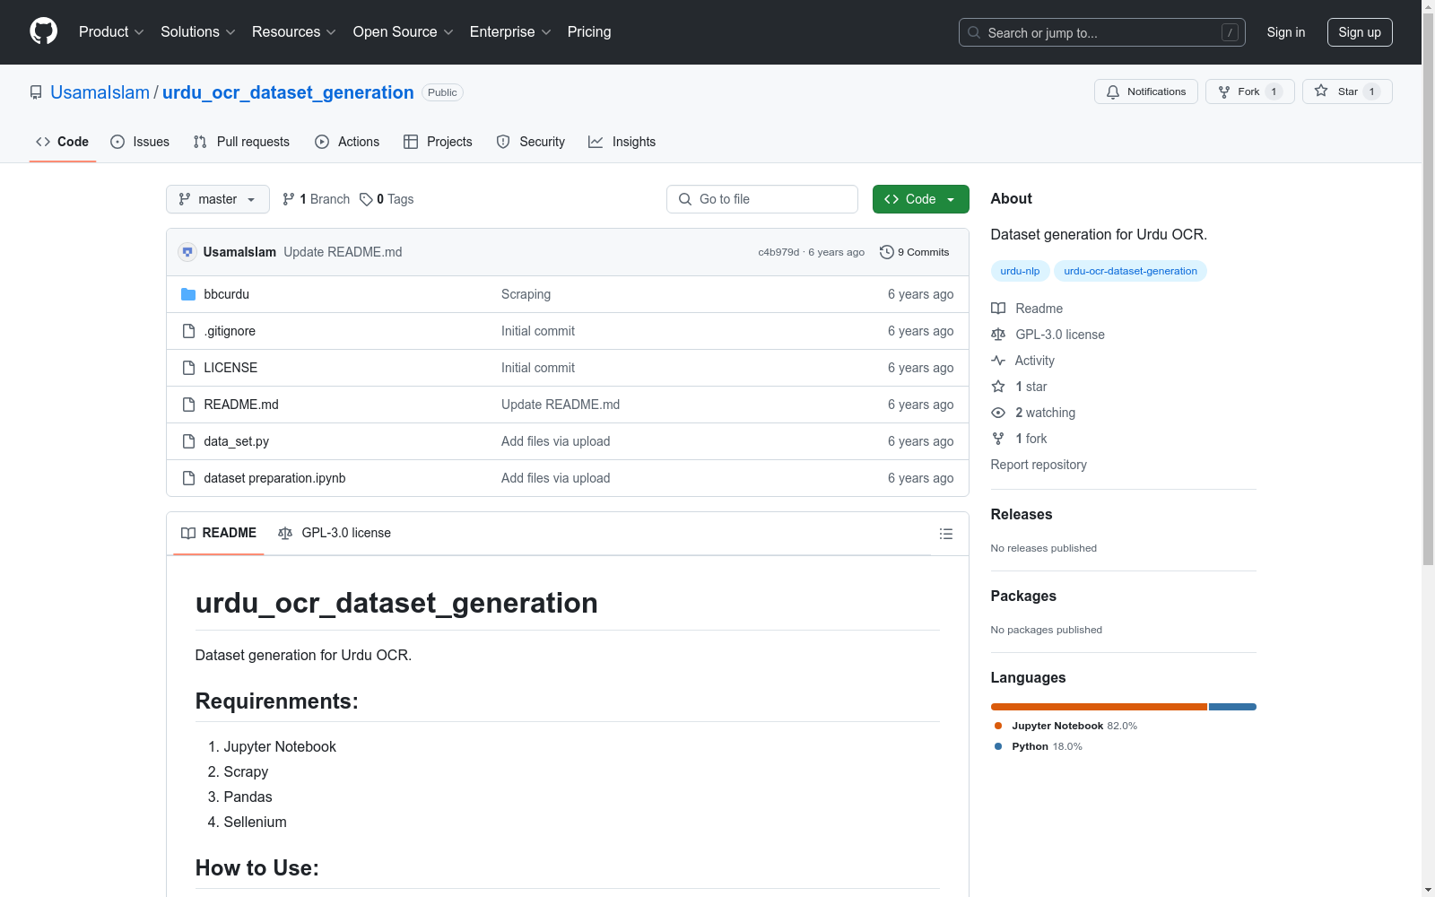Click the eye icon beside 2 watching
1435x897 pixels.
point(998,413)
